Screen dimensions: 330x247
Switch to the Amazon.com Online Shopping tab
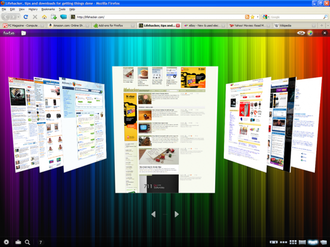pos(68,25)
